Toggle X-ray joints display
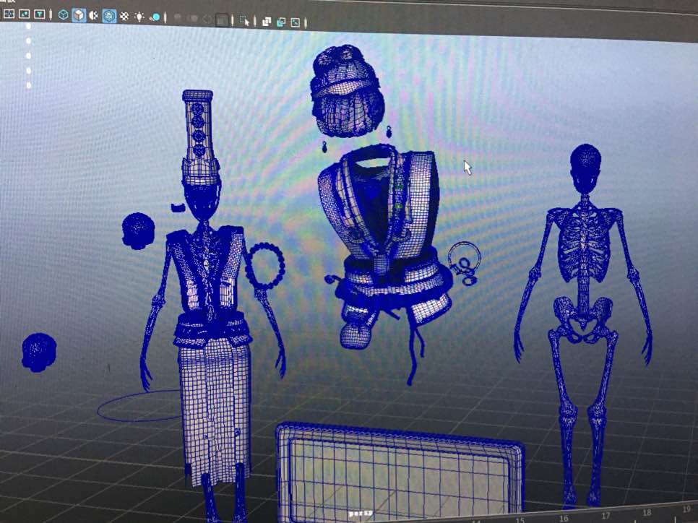 tap(296, 22)
